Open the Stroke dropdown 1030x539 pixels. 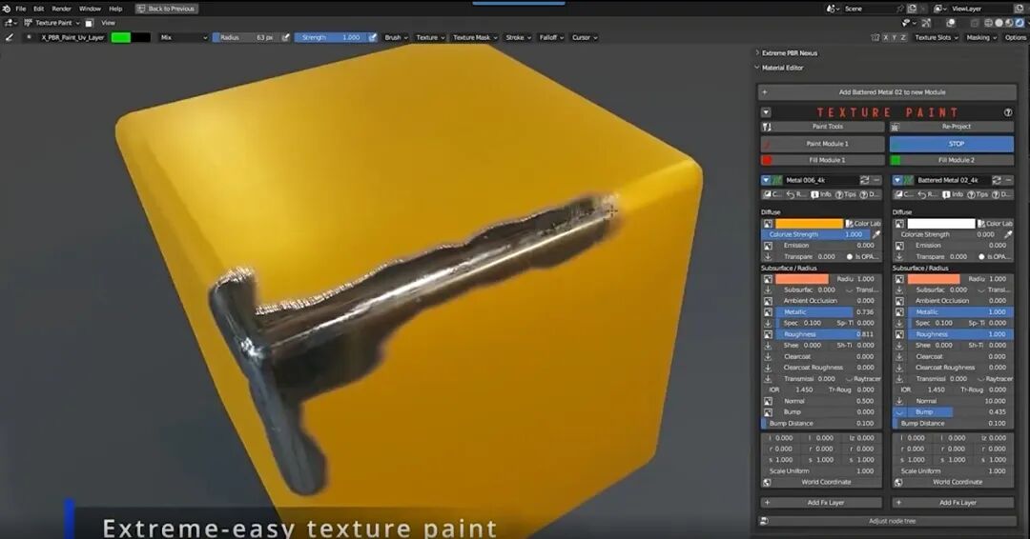518,37
